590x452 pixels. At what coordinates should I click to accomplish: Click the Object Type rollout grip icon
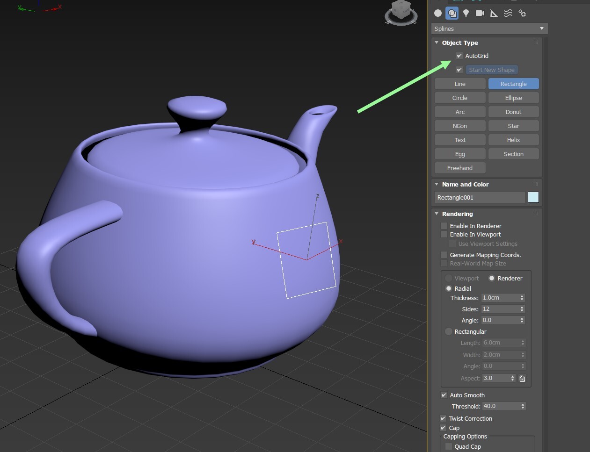click(536, 43)
